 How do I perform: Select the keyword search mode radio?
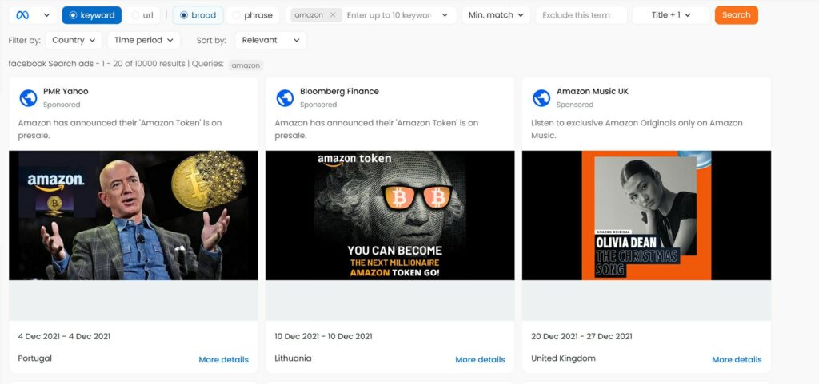click(x=92, y=15)
